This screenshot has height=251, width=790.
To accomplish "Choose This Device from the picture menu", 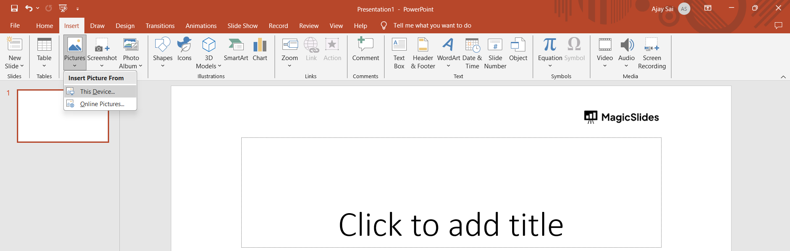I will click(x=98, y=91).
